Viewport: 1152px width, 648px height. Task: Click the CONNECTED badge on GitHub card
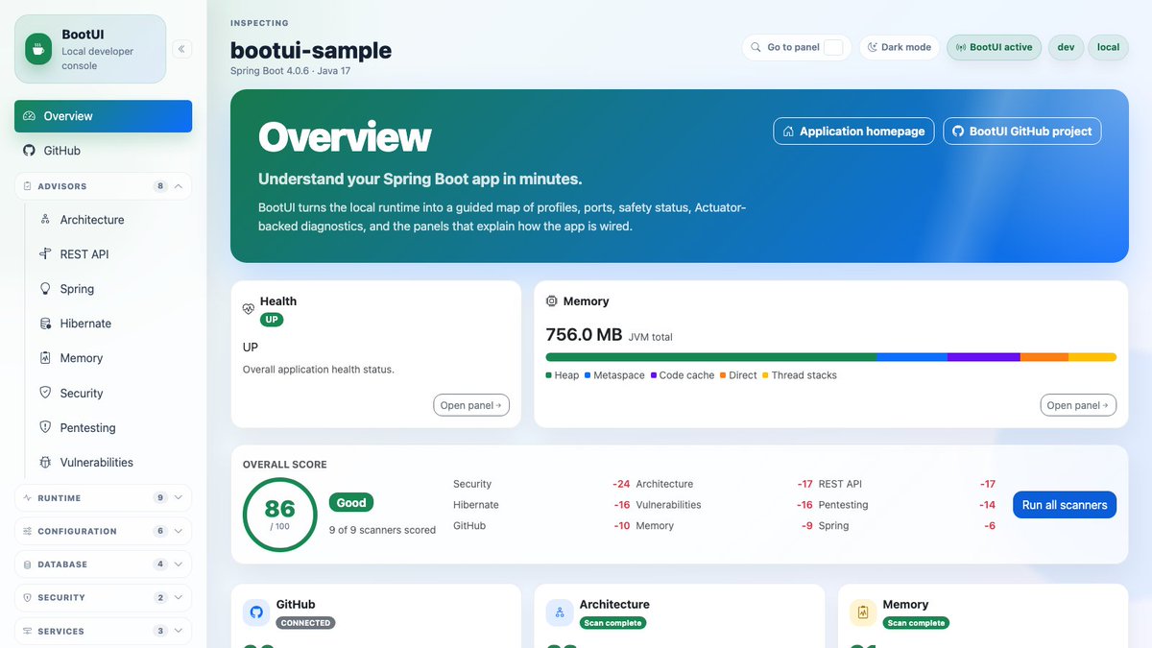306,623
